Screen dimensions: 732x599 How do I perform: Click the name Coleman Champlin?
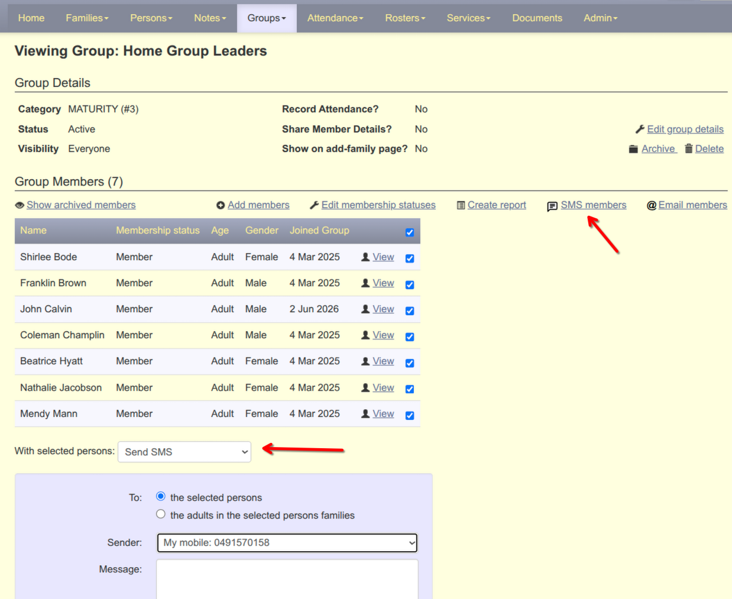[62, 335]
